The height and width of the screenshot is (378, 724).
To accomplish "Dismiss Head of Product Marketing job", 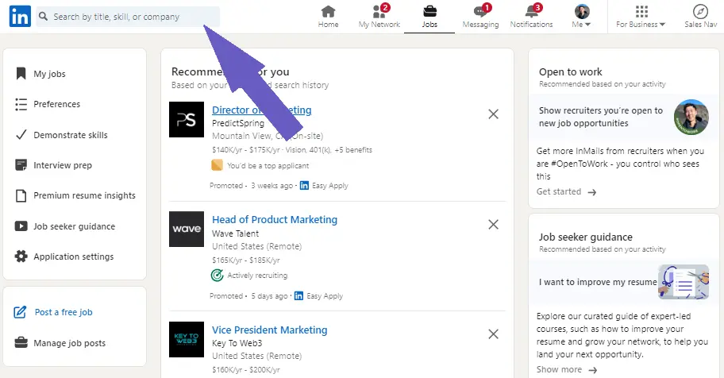I will [493, 225].
